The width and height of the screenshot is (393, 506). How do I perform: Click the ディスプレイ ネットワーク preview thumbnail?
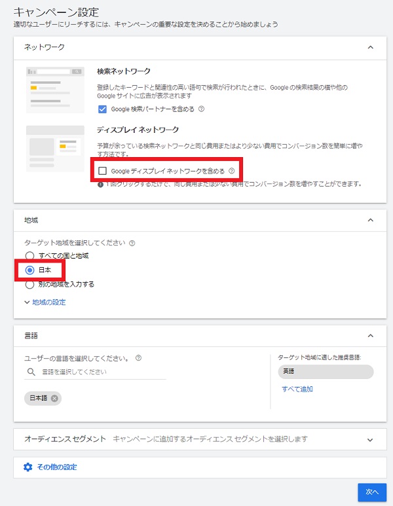pyautogui.click(x=55, y=149)
